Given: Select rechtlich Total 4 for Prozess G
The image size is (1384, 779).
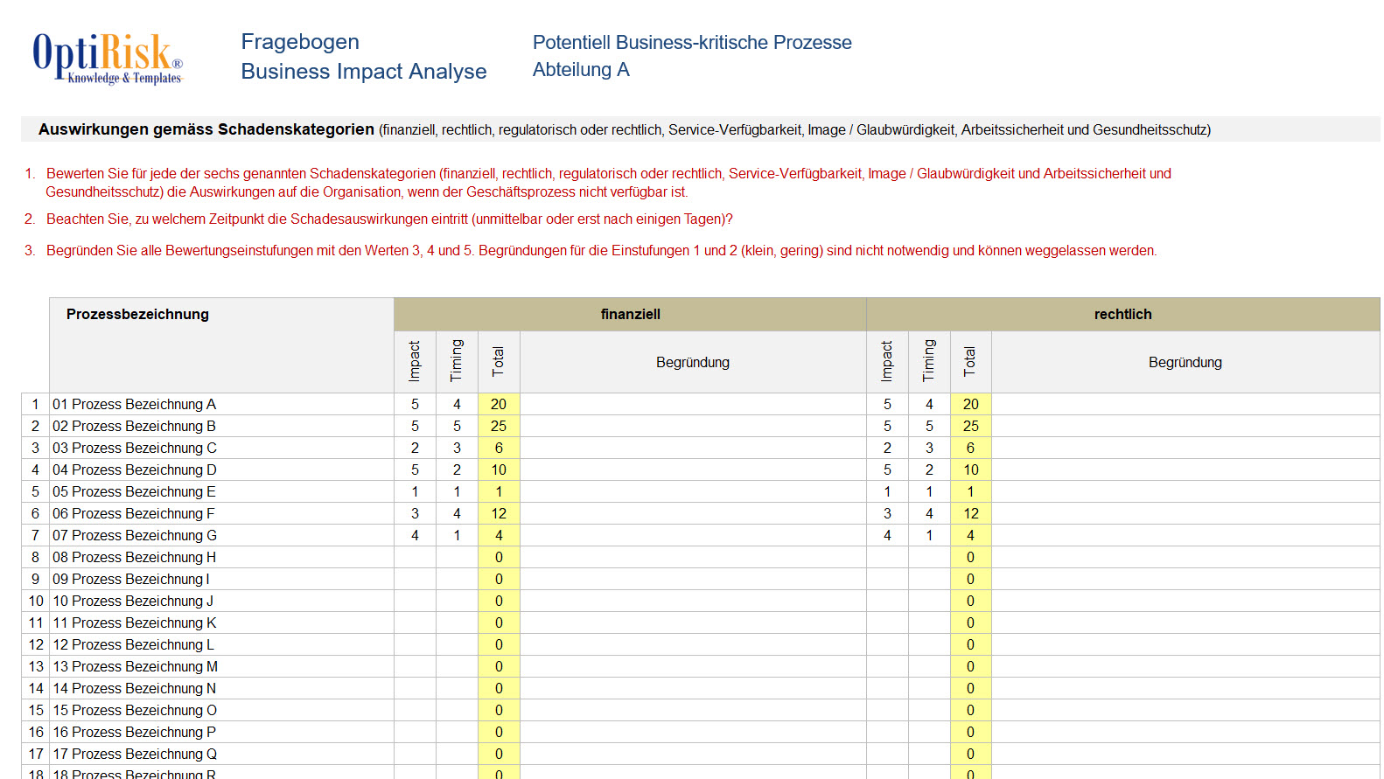Looking at the screenshot, I should pos(970,535).
